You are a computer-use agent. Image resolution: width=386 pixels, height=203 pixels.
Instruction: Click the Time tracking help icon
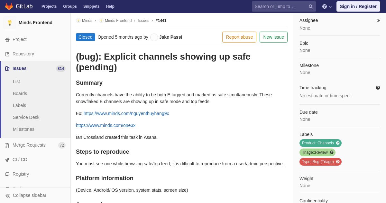[378, 88]
